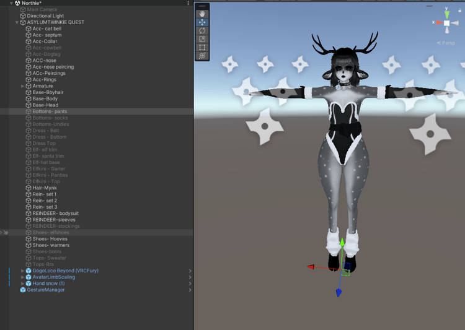Open GogoLoco Beyond prefab via right chevron
Viewport: 465px width, 330px height.
tap(190, 271)
